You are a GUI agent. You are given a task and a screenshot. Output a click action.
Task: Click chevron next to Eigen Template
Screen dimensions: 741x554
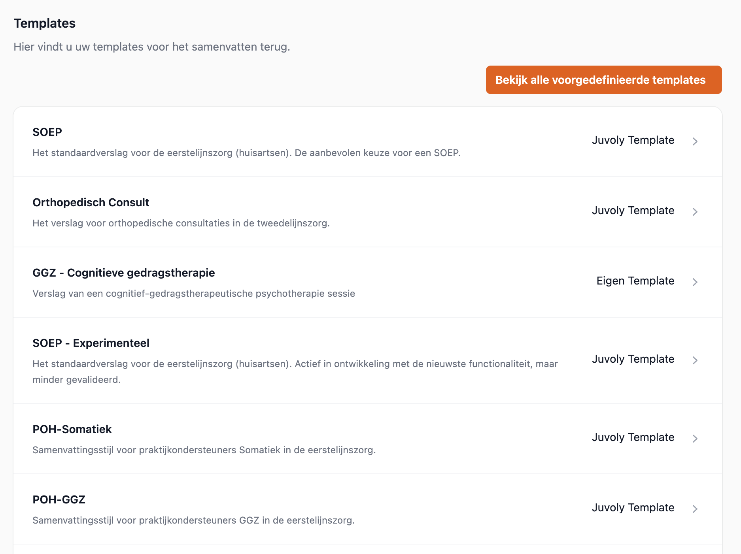695,282
